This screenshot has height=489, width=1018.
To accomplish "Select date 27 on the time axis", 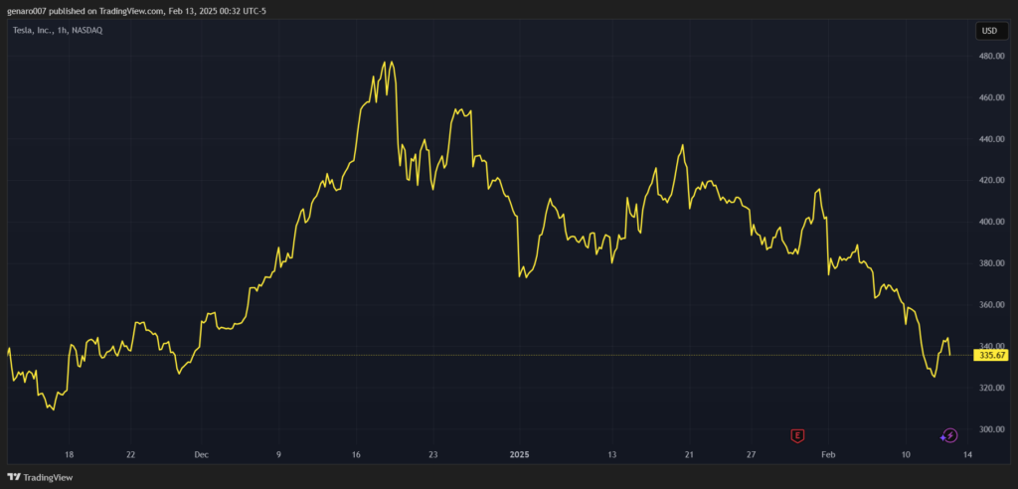I will [x=752, y=454].
